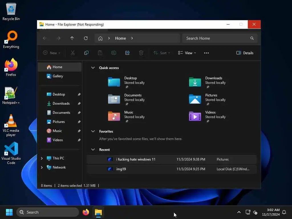Click the network tray icon
Screen dimensions: 292x219
click(x=248, y=212)
